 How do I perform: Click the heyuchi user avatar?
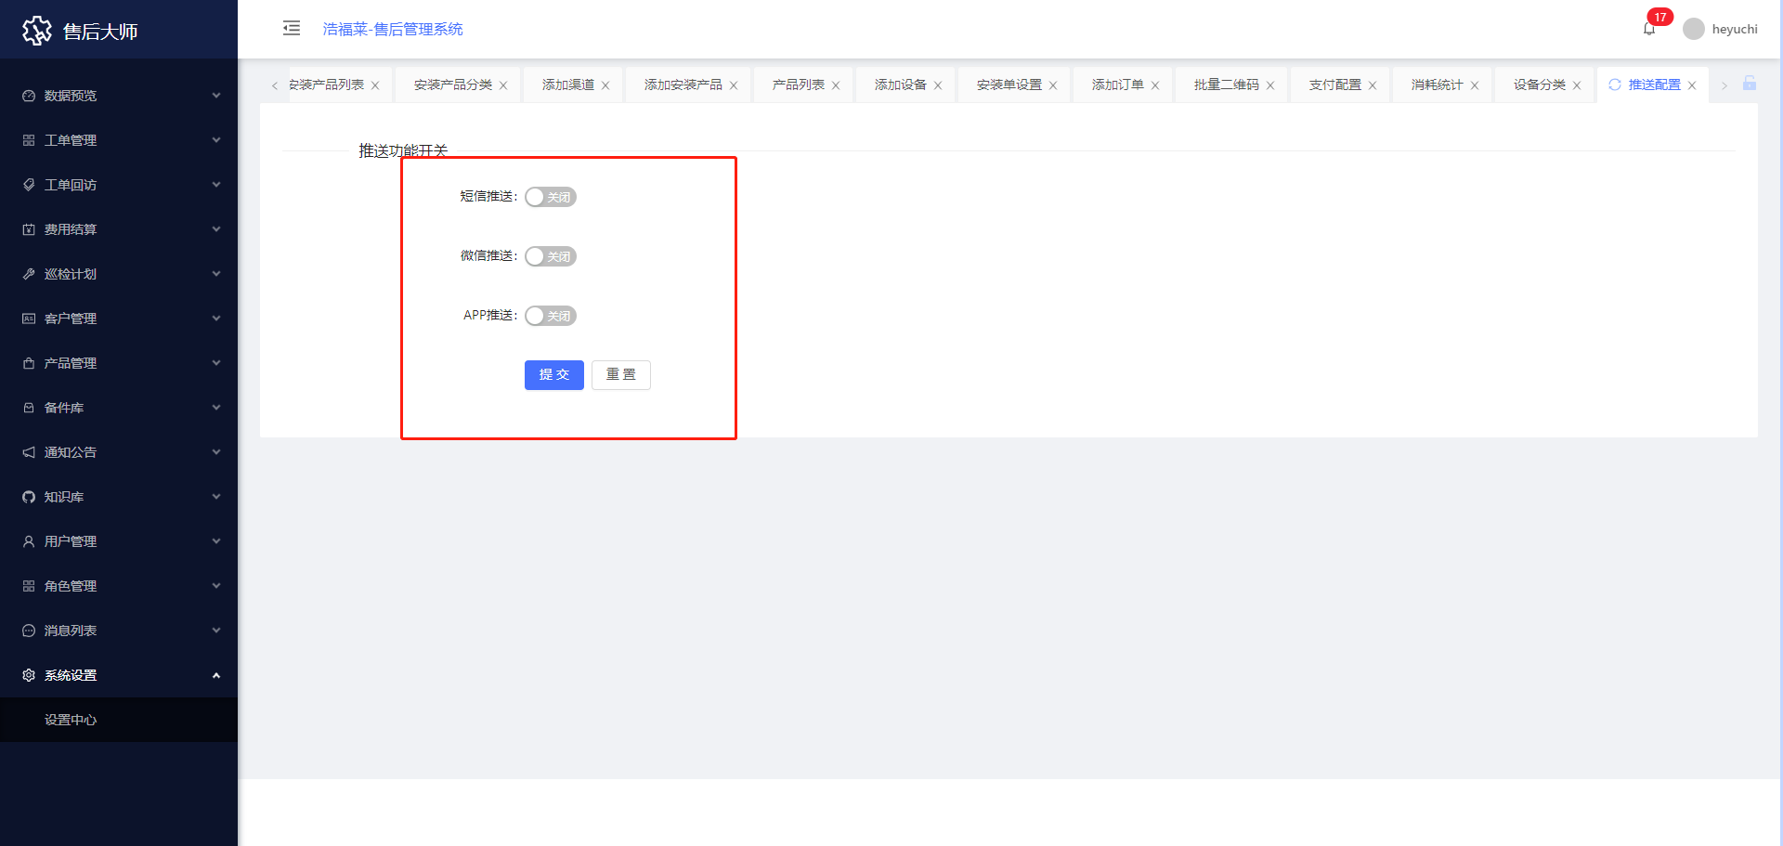tap(1694, 29)
